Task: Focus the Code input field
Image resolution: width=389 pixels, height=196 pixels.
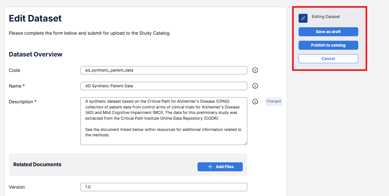Action: pyautogui.click(x=164, y=70)
